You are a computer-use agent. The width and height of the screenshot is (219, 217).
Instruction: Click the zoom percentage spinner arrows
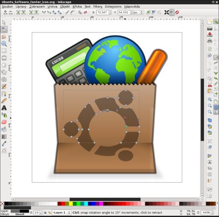(x=213, y=213)
